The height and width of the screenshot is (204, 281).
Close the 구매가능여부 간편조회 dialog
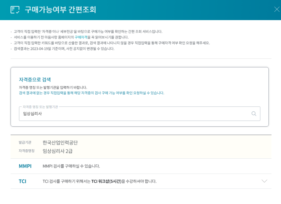tap(277, 9)
